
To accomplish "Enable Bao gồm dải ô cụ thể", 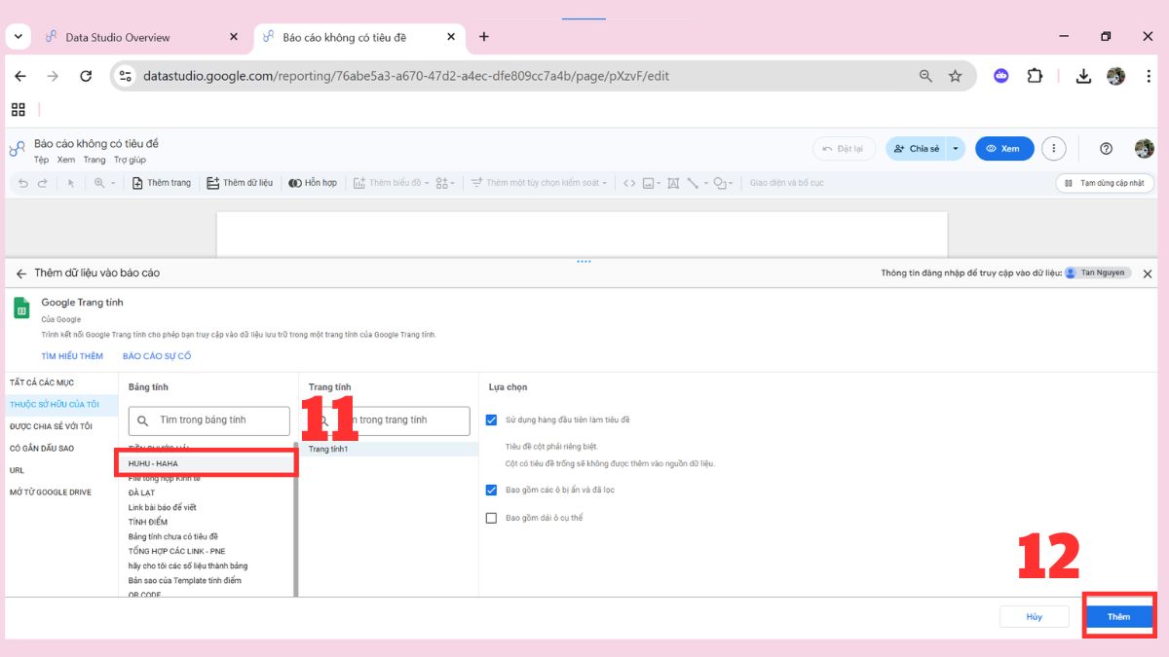I will pyautogui.click(x=491, y=518).
